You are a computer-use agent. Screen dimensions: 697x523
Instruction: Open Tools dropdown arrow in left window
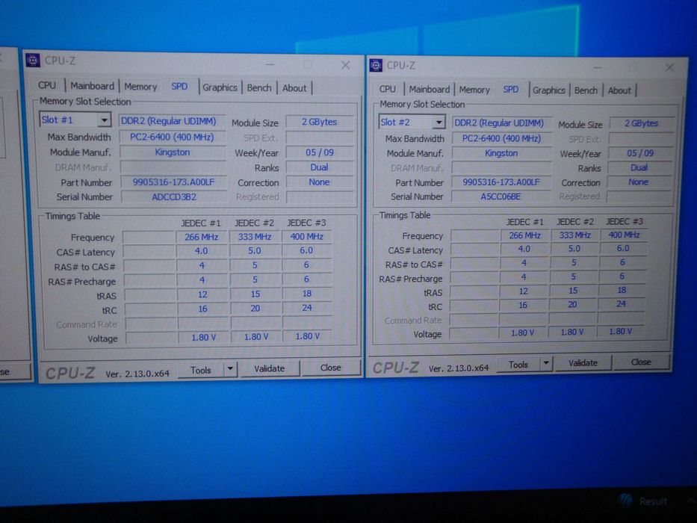[x=230, y=369]
